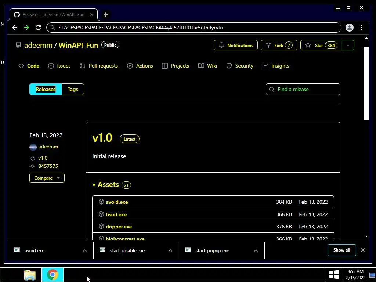This screenshot has height=282, width=376.
Task: Click Show all downloads button
Action: (x=342, y=250)
